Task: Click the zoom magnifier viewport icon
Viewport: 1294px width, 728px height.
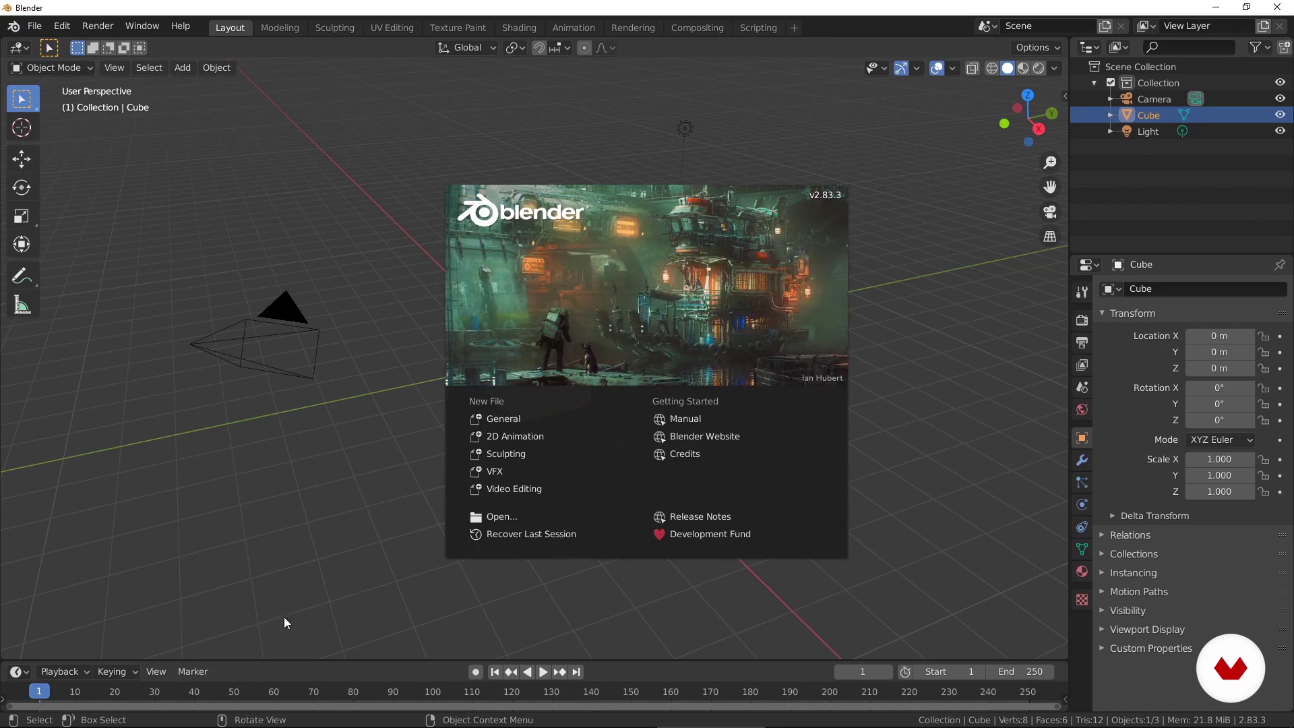Action: click(x=1050, y=163)
